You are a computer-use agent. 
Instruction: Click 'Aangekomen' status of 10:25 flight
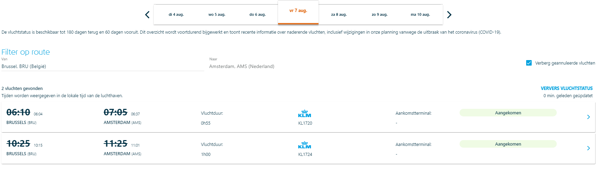[x=508, y=144]
